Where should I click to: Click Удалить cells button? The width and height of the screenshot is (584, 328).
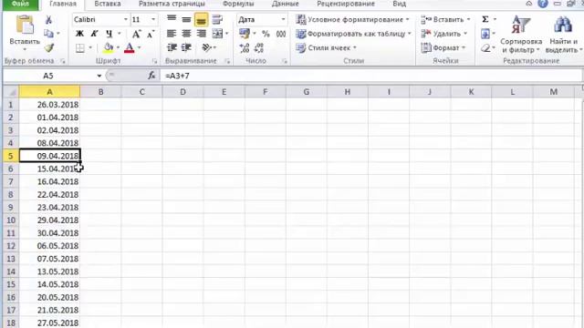pos(443,34)
